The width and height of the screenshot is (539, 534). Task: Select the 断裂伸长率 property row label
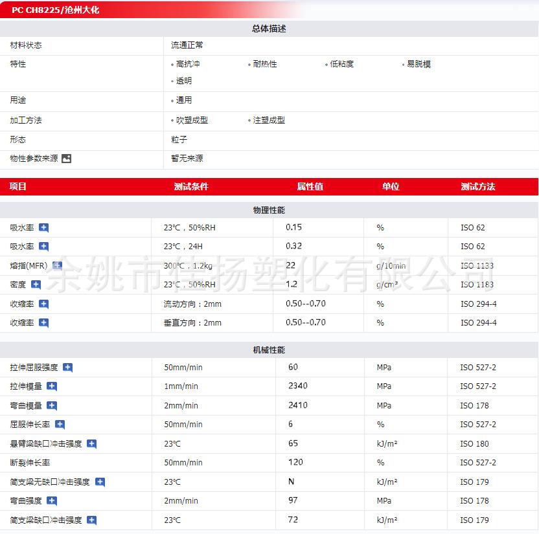point(30,463)
